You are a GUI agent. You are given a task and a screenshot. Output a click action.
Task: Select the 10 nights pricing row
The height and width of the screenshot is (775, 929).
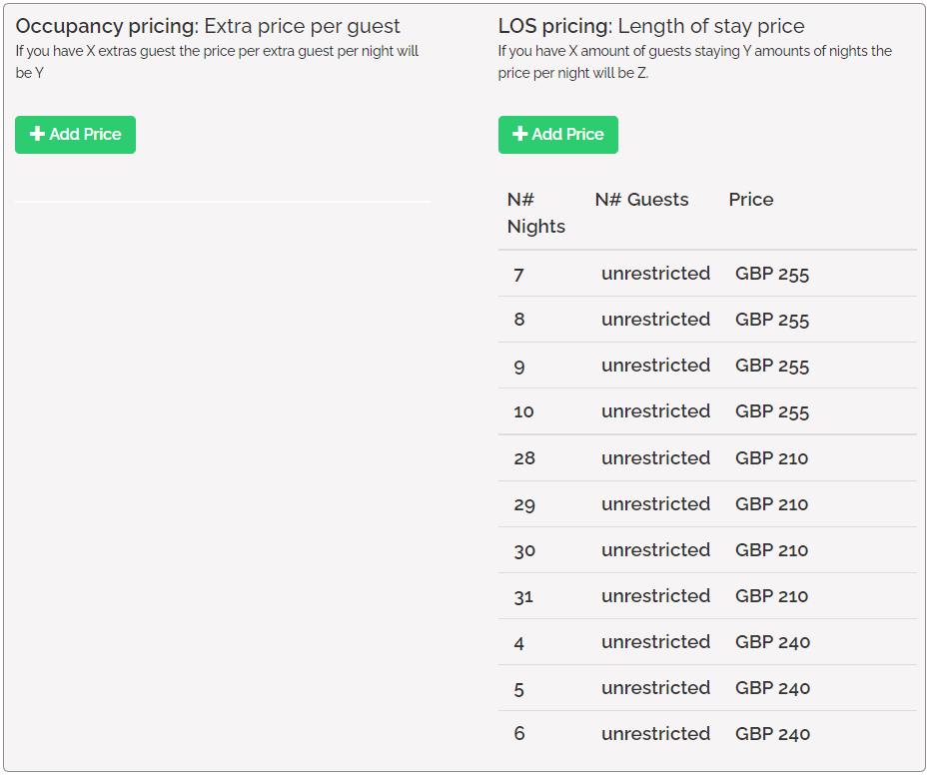point(706,411)
